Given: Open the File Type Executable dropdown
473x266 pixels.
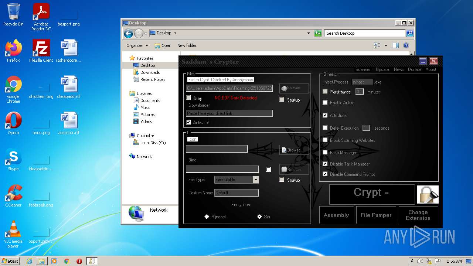Looking at the screenshot, I should [256, 180].
